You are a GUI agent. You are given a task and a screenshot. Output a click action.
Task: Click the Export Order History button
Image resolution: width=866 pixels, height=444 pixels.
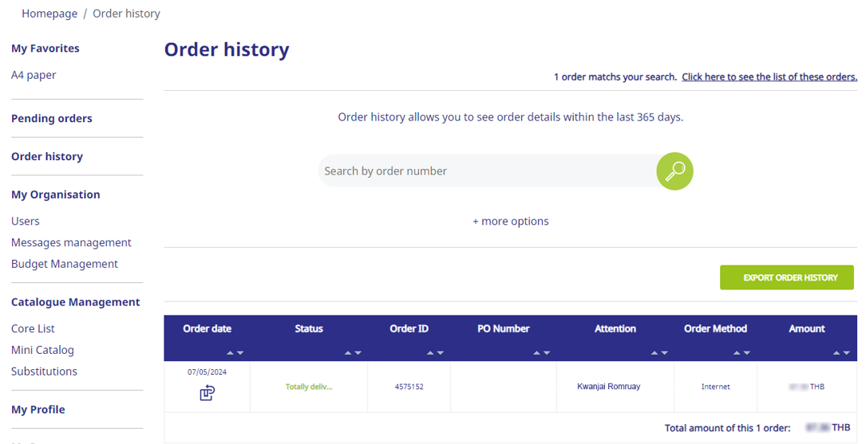787,277
